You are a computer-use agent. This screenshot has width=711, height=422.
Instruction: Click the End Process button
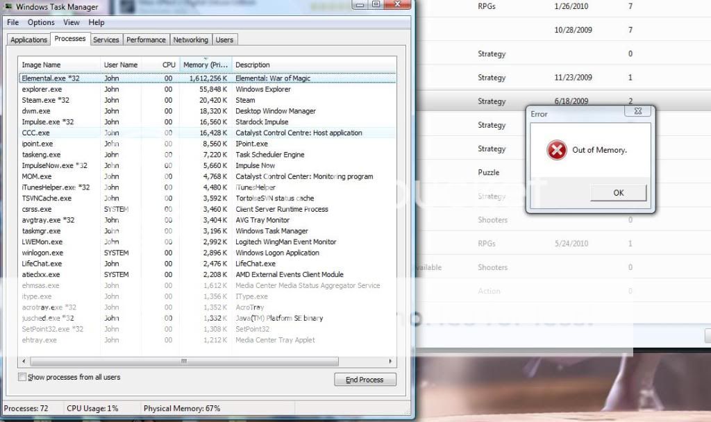(365, 379)
